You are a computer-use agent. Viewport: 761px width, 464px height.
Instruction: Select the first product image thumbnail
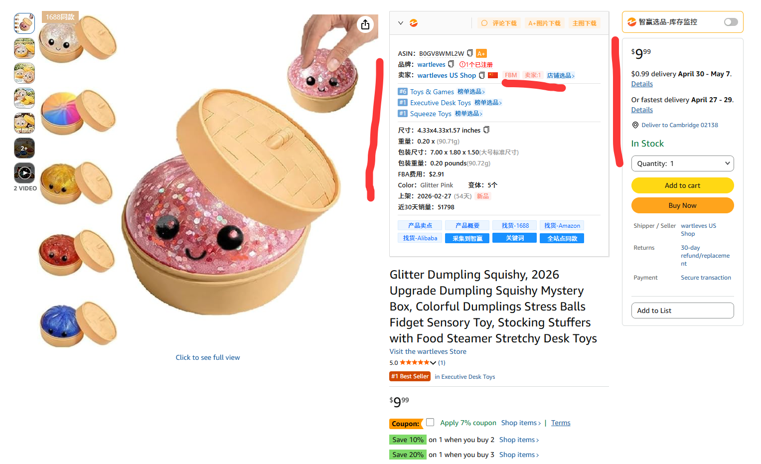pos(24,23)
